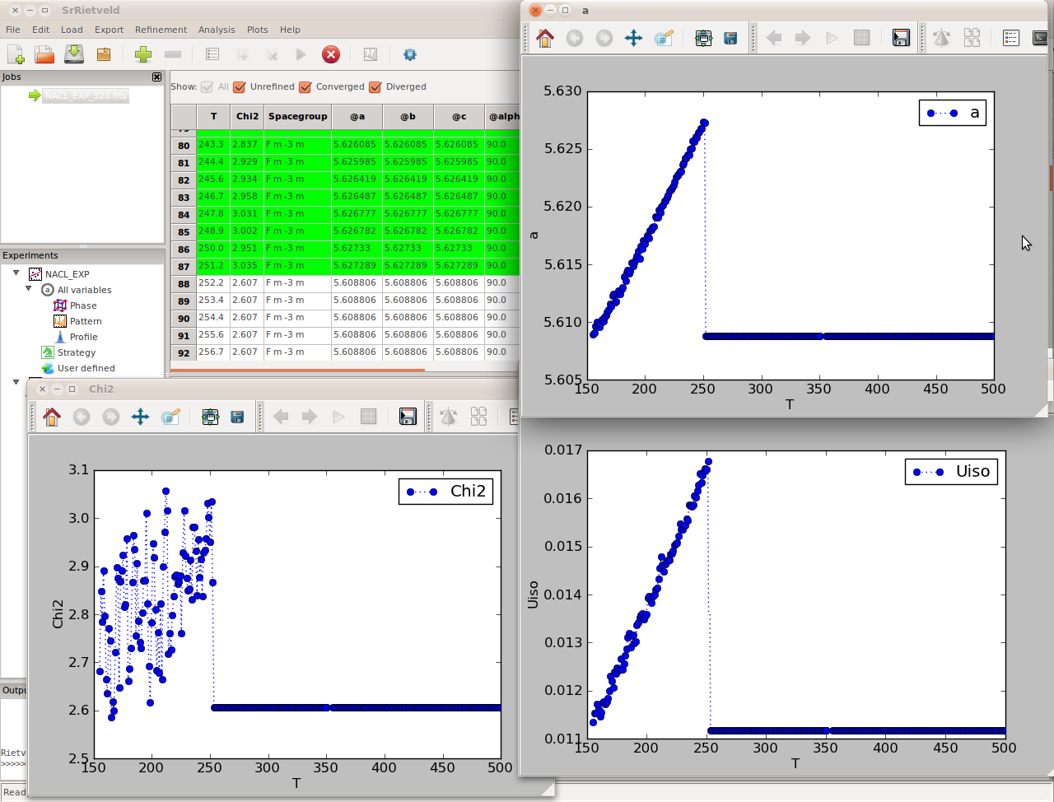
Task: Click the Spacegroup column header
Action: [x=297, y=116]
